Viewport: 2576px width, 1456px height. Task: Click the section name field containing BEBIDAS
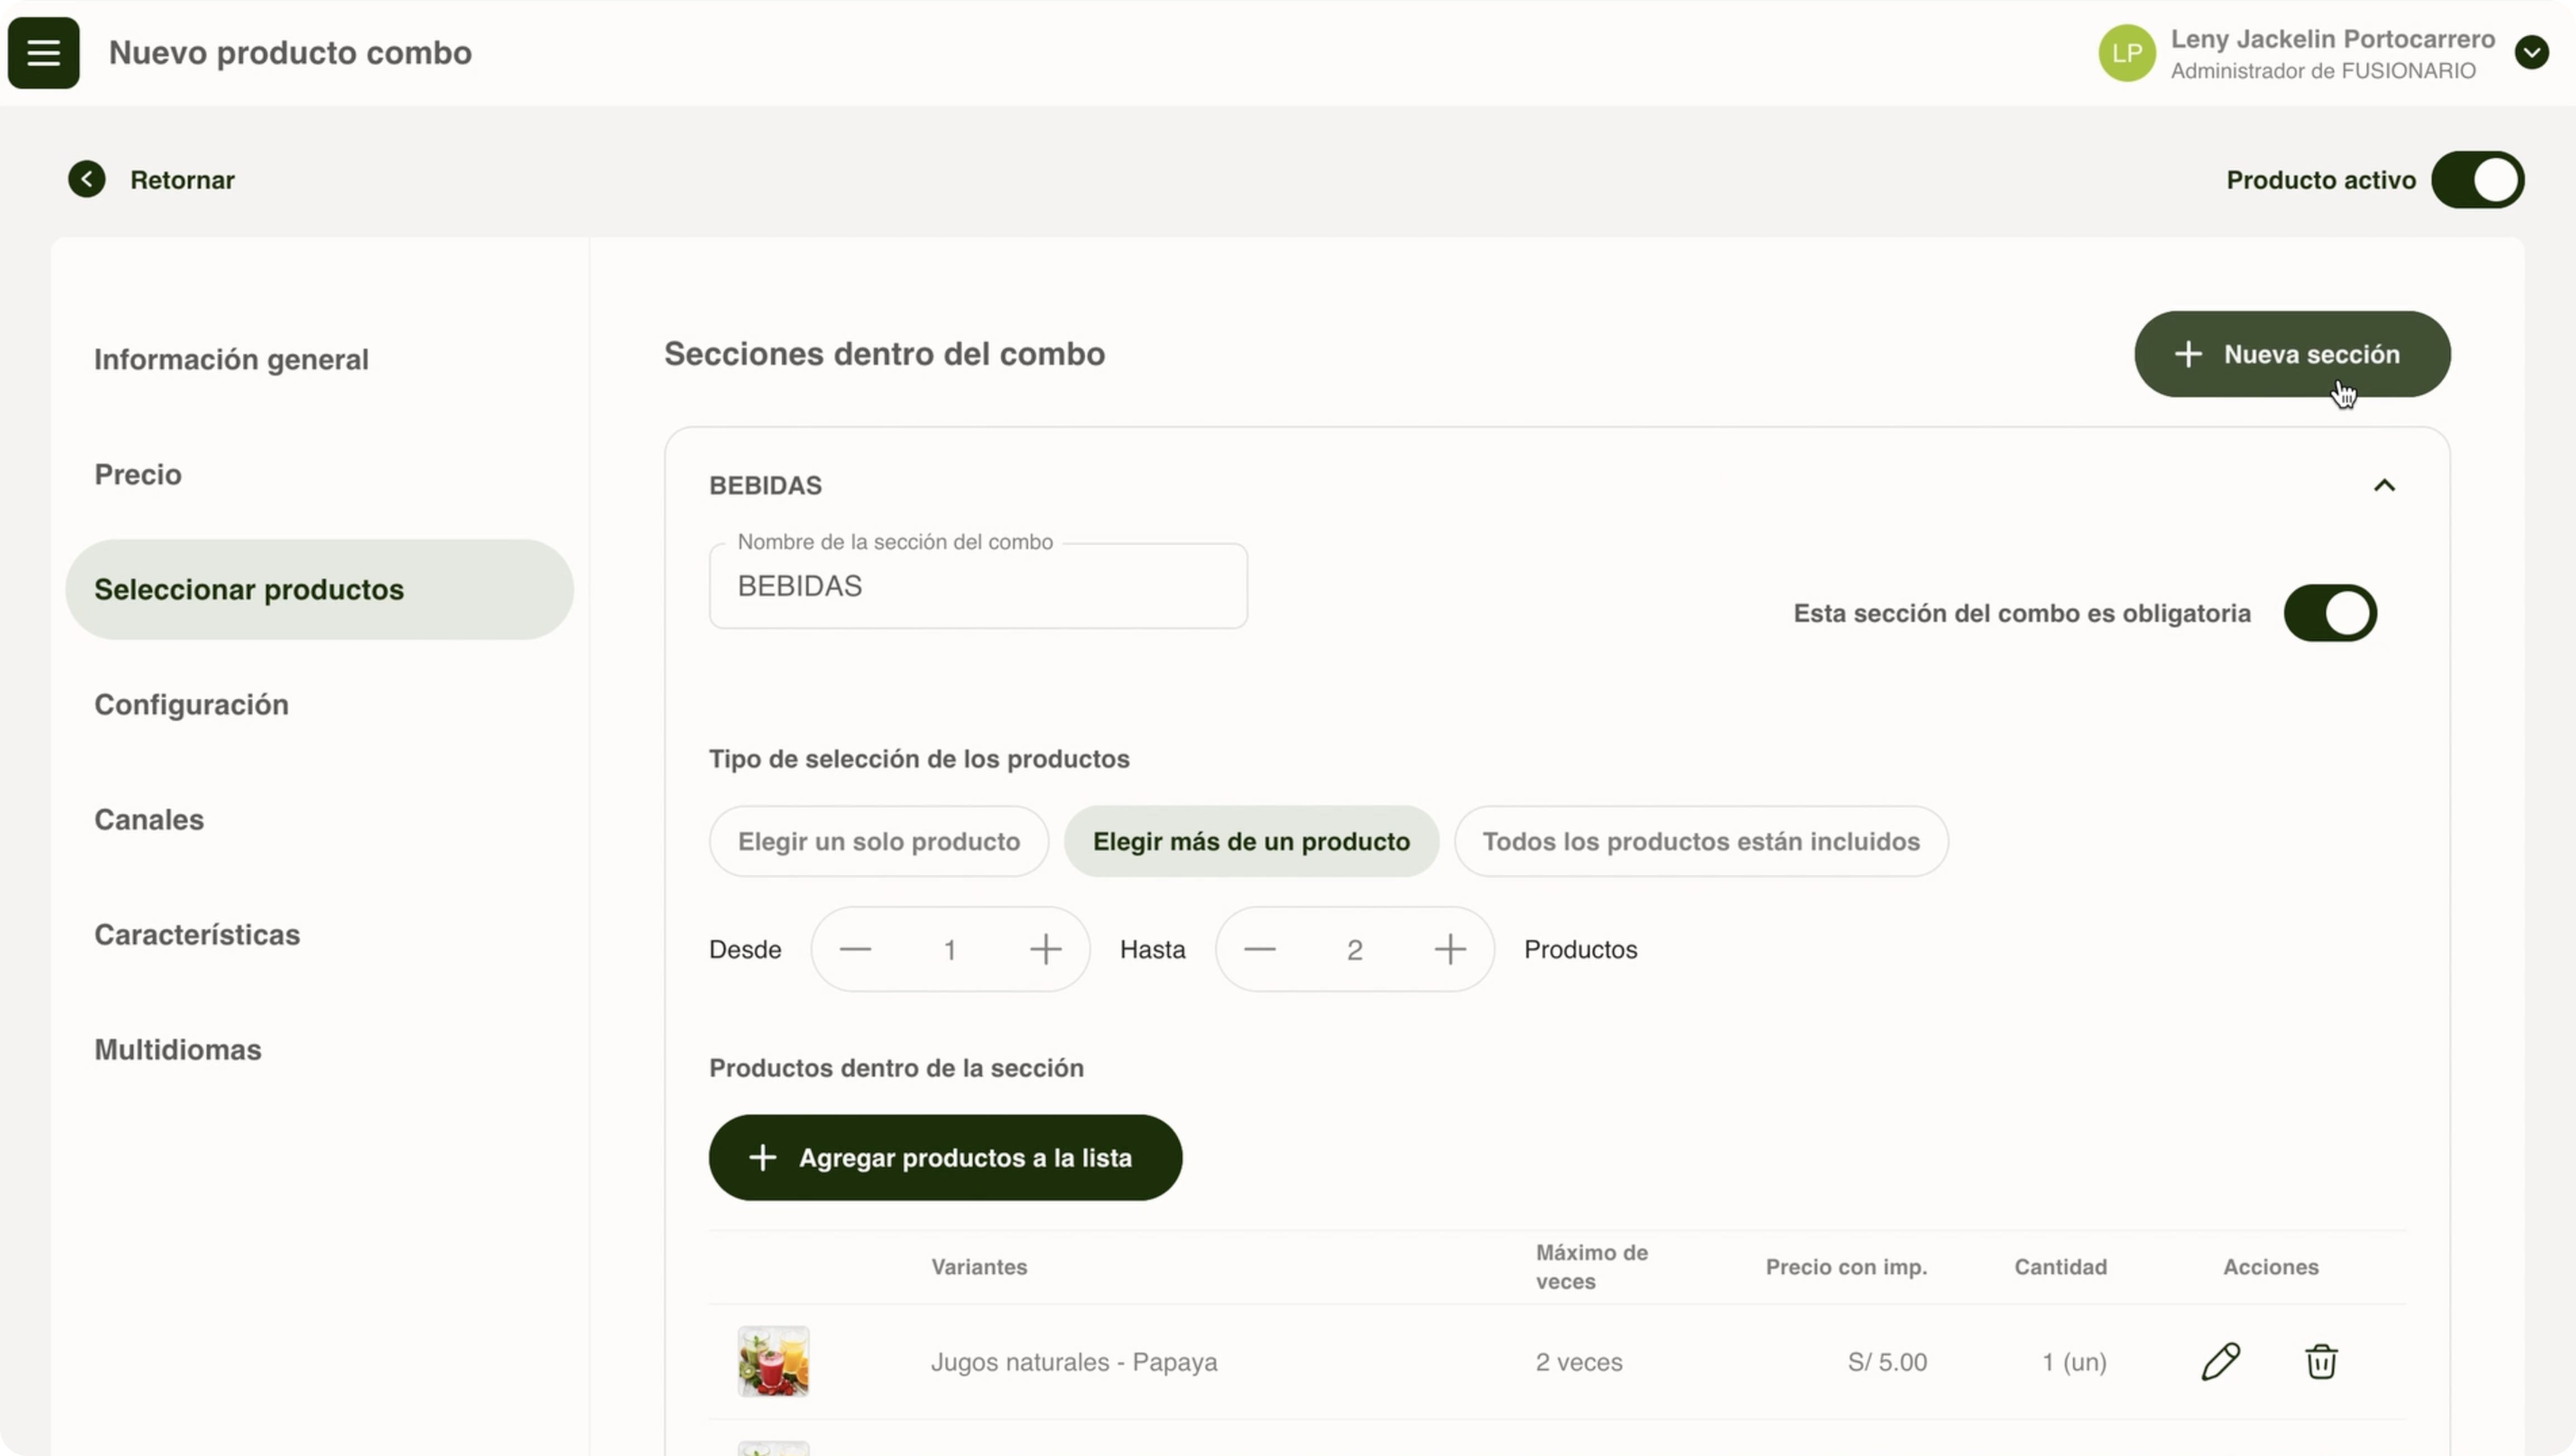977,587
